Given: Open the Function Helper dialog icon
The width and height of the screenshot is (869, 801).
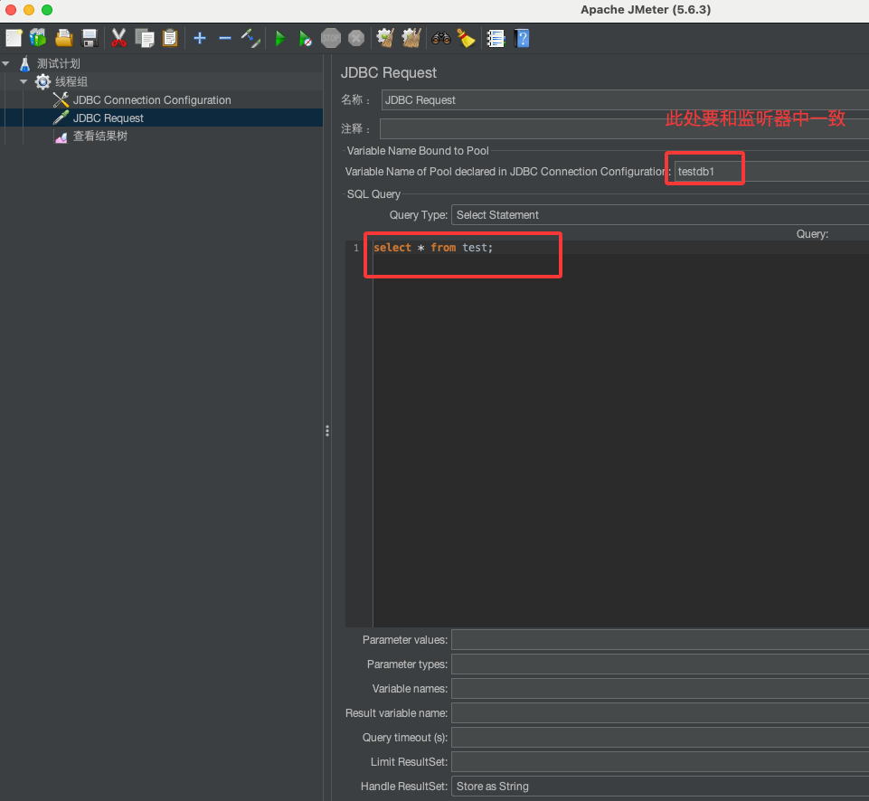Looking at the screenshot, I should coord(496,38).
